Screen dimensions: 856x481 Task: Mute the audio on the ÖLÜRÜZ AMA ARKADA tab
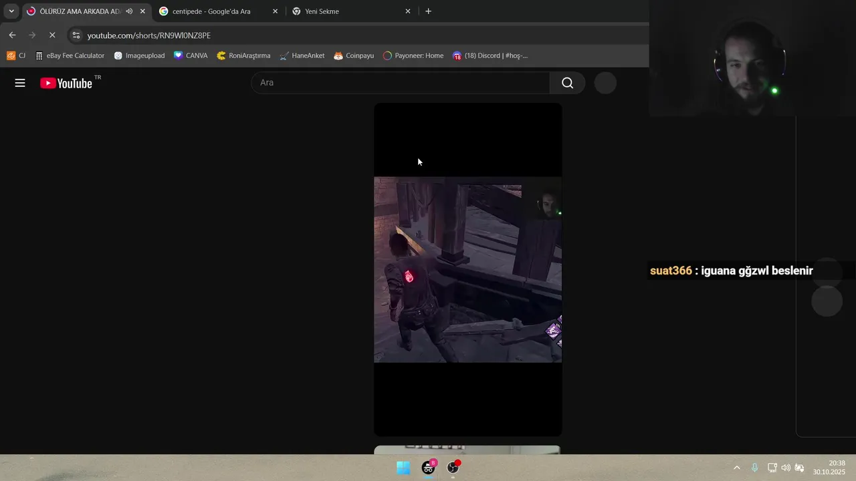pyautogui.click(x=129, y=11)
